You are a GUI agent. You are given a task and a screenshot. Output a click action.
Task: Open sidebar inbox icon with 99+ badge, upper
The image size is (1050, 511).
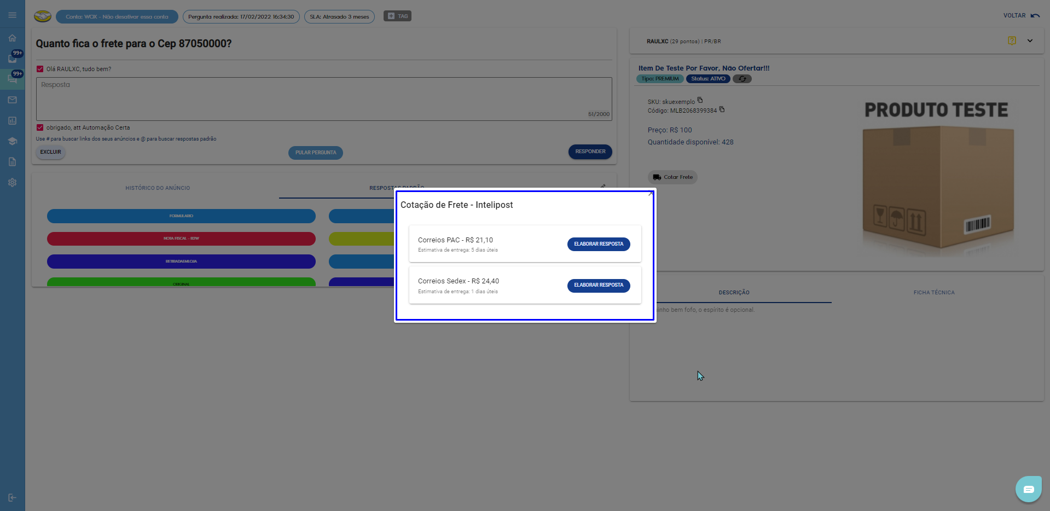point(12,58)
